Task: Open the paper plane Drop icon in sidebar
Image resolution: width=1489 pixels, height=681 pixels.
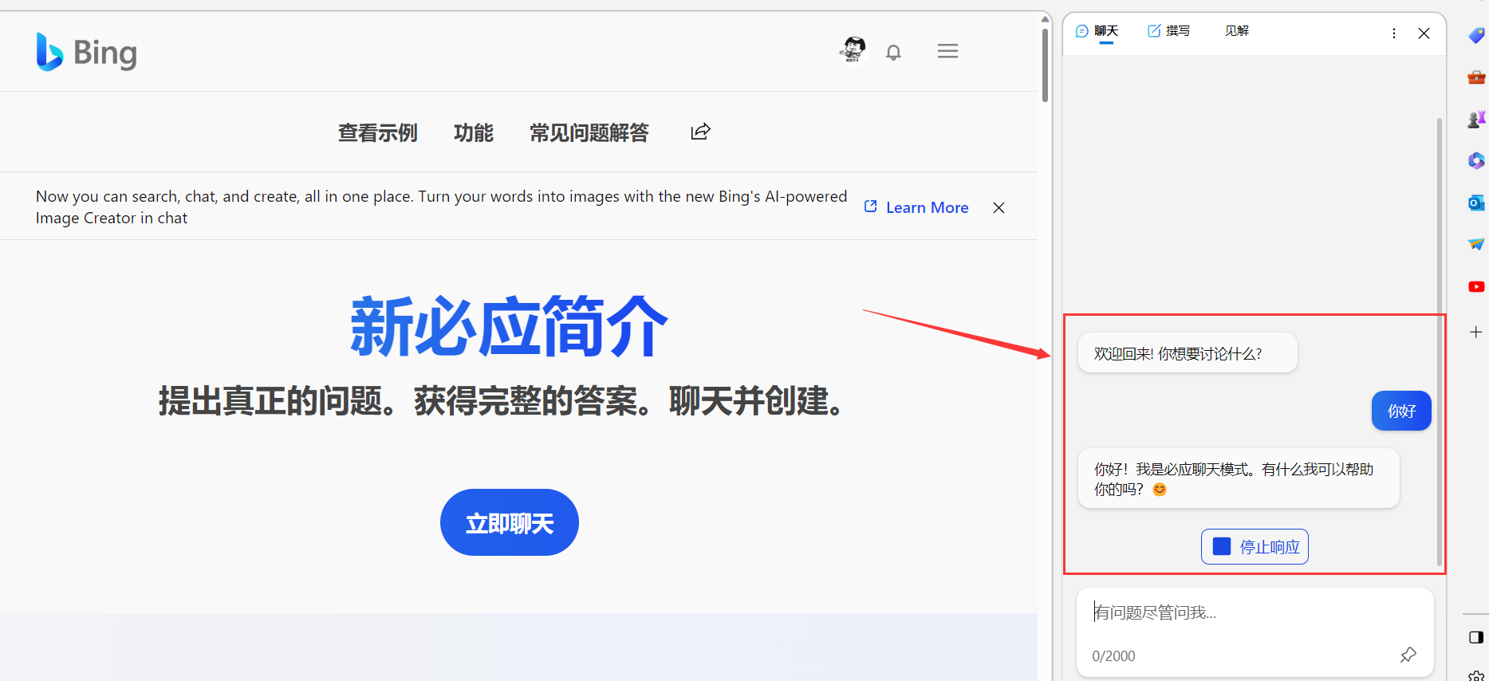Action: coord(1476,244)
